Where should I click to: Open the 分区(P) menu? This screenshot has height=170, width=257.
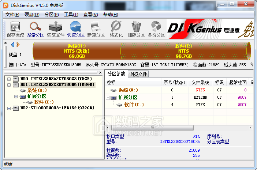pyautogui.click(x=52, y=15)
